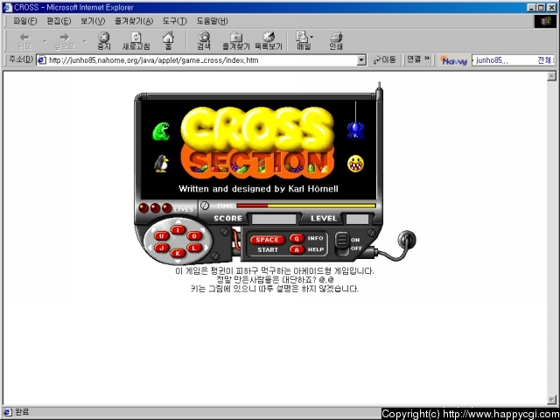Click the red Q info button
The height and width of the screenshot is (420, 560).
[297, 238]
